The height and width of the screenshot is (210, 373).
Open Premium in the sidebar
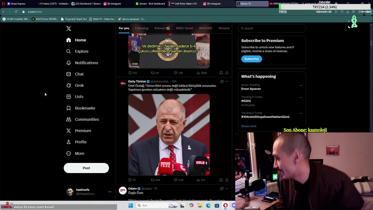(79, 131)
